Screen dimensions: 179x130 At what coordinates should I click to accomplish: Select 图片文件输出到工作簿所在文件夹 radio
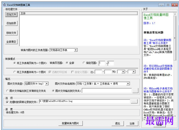tap(7, 91)
